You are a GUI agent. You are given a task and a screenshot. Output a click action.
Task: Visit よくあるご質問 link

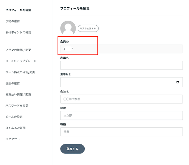coord(15,128)
